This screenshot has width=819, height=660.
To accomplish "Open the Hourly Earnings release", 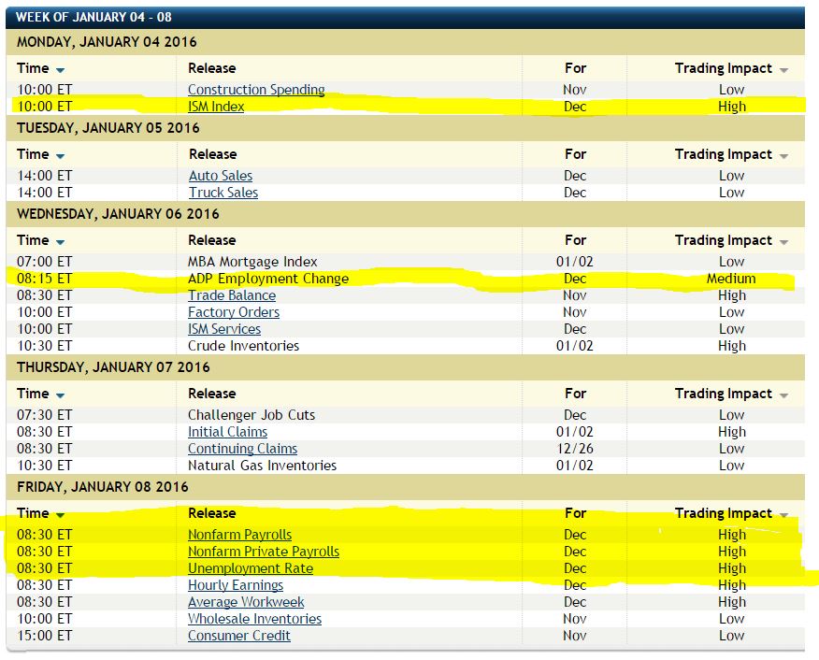I will pyautogui.click(x=236, y=585).
